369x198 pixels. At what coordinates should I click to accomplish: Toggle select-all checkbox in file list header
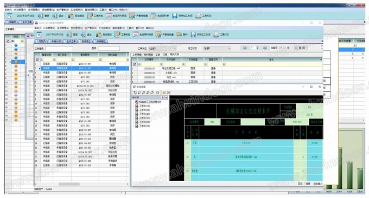click(135, 64)
